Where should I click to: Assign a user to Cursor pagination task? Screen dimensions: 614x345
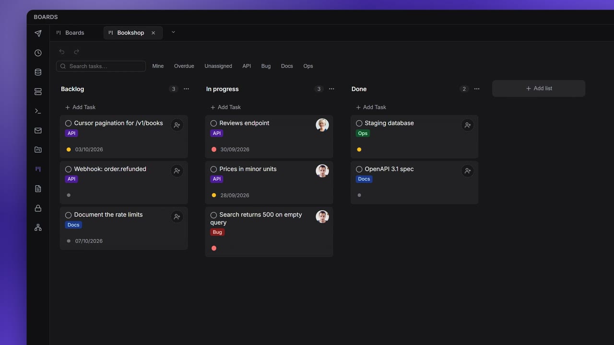click(177, 125)
